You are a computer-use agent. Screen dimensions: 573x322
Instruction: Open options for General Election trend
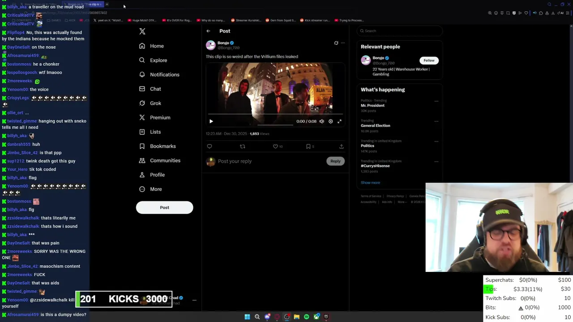pyautogui.click(x=436, y=121)
